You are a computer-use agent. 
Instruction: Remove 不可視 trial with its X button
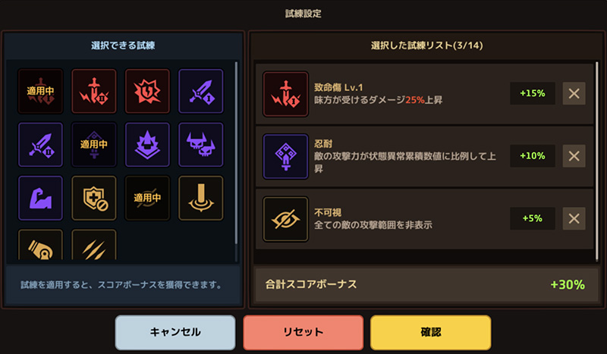coord(574,218)
